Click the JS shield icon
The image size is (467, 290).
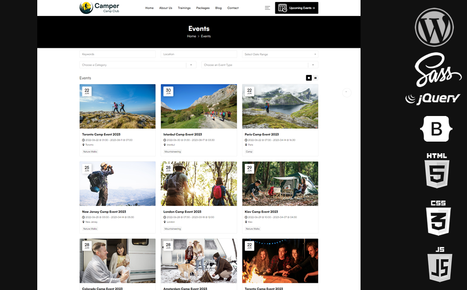click(x=439, y=264)
